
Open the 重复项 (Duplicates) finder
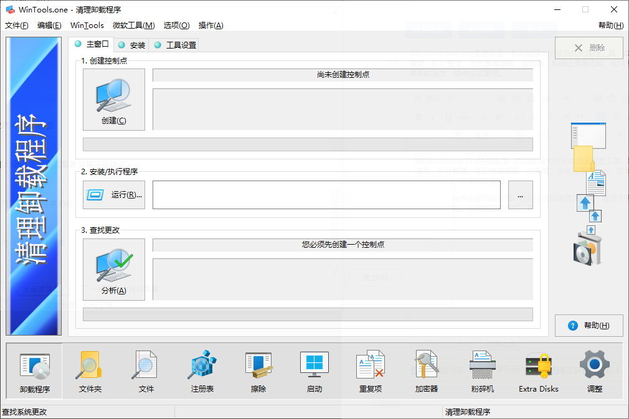[370, 370]
